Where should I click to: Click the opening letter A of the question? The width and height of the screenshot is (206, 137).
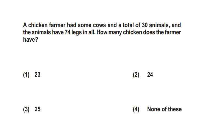(x=25, y=25)
